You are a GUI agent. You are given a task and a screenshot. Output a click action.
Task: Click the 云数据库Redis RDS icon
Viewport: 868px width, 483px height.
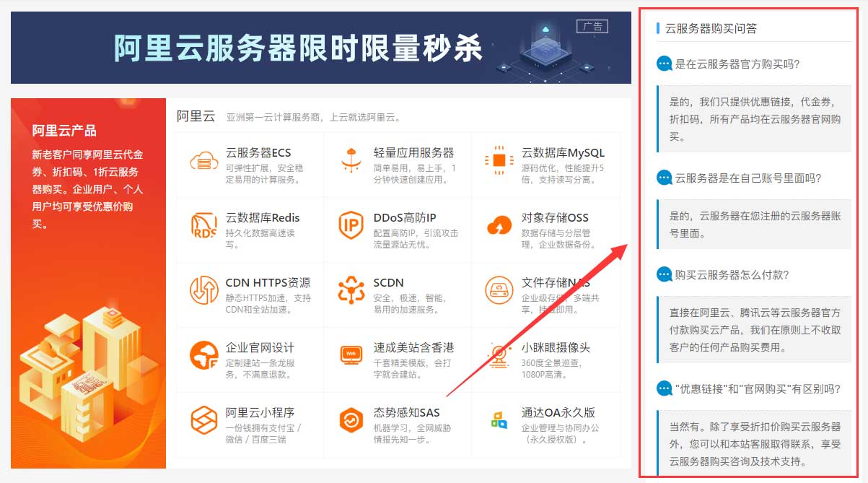[204, 225]
